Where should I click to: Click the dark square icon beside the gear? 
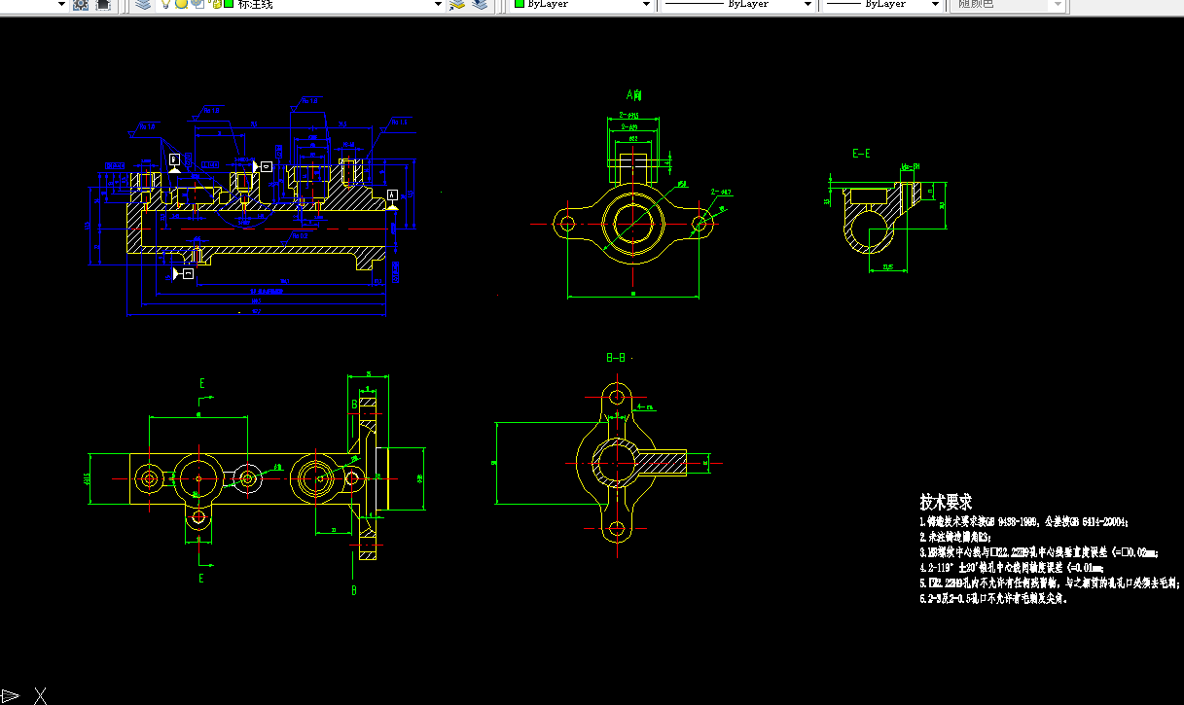[102, 5]
